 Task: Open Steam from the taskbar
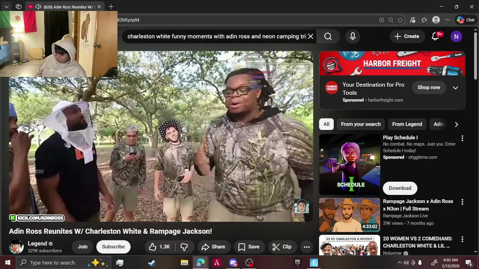click(152, 263)
